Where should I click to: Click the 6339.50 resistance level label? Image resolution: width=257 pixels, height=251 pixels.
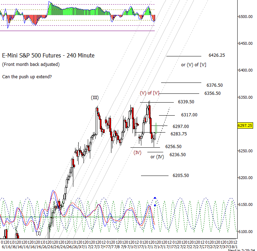click(186, 102)
